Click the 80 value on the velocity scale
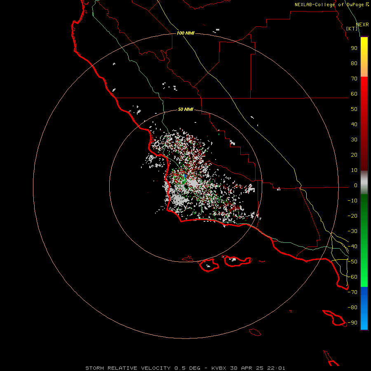The width and height of the screenshot is (371, 371). (354, 63)
